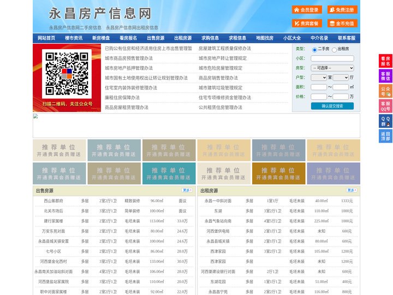This screenshot has height=295, width=393.
Task: Open the 出售房源 nav menu item
Action: pyautogui.click(x=156, y=38)
